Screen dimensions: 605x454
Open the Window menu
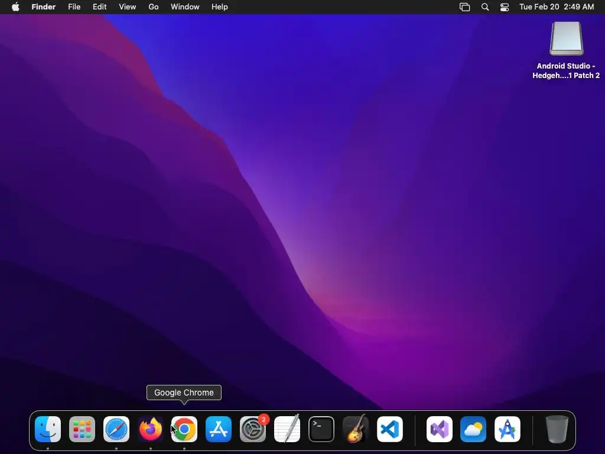[185, 7]
